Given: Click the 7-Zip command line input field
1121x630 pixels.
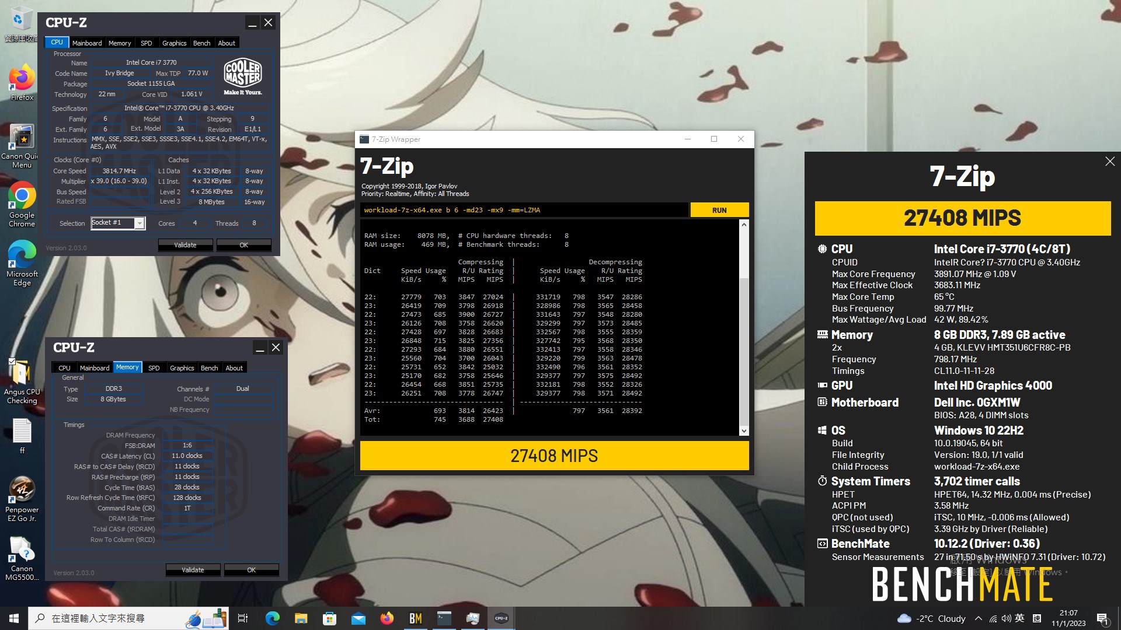Looking at the screenshot, I should pyautogui.click(x=524, y=210).
